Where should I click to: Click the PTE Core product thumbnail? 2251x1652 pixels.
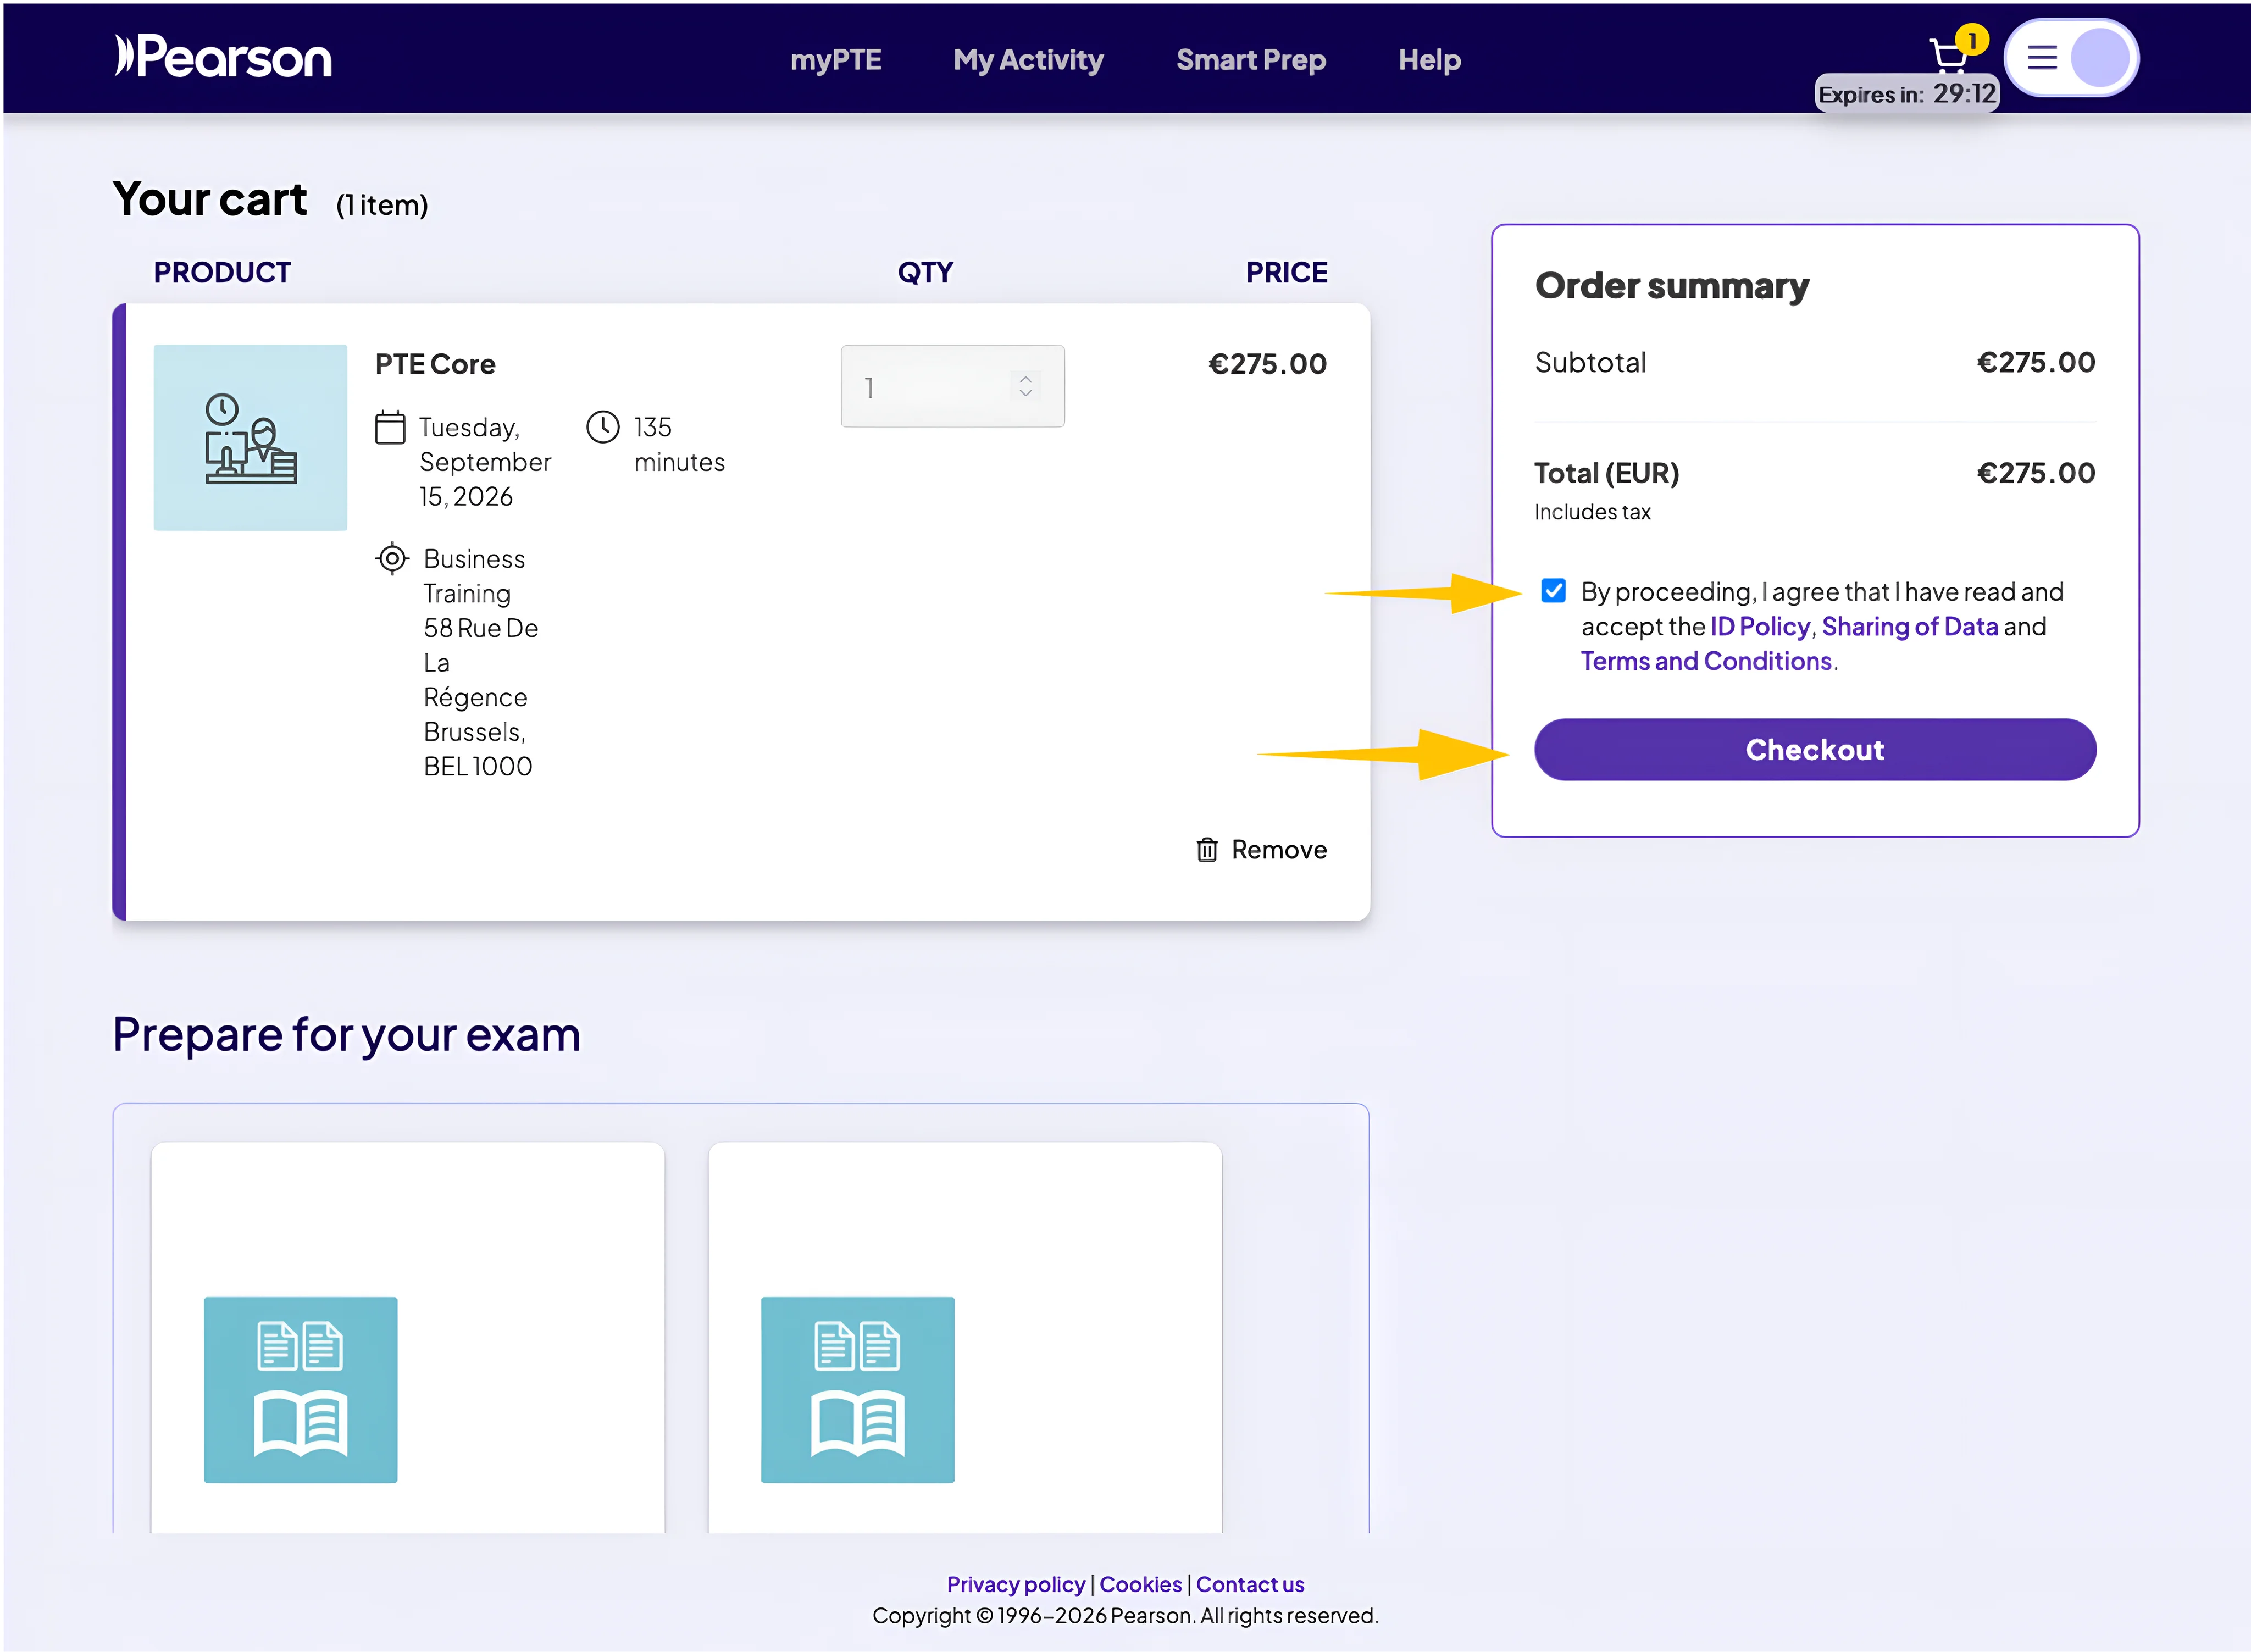tap(250, 438)
